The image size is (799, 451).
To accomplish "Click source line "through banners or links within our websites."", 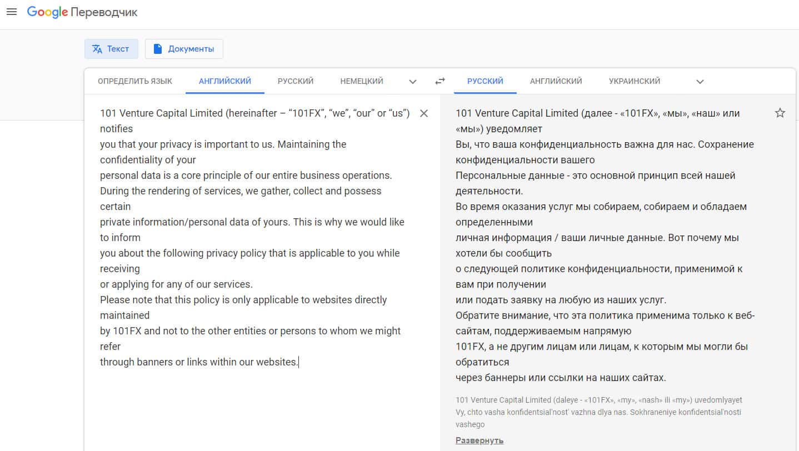I will (x=199, y=362).
